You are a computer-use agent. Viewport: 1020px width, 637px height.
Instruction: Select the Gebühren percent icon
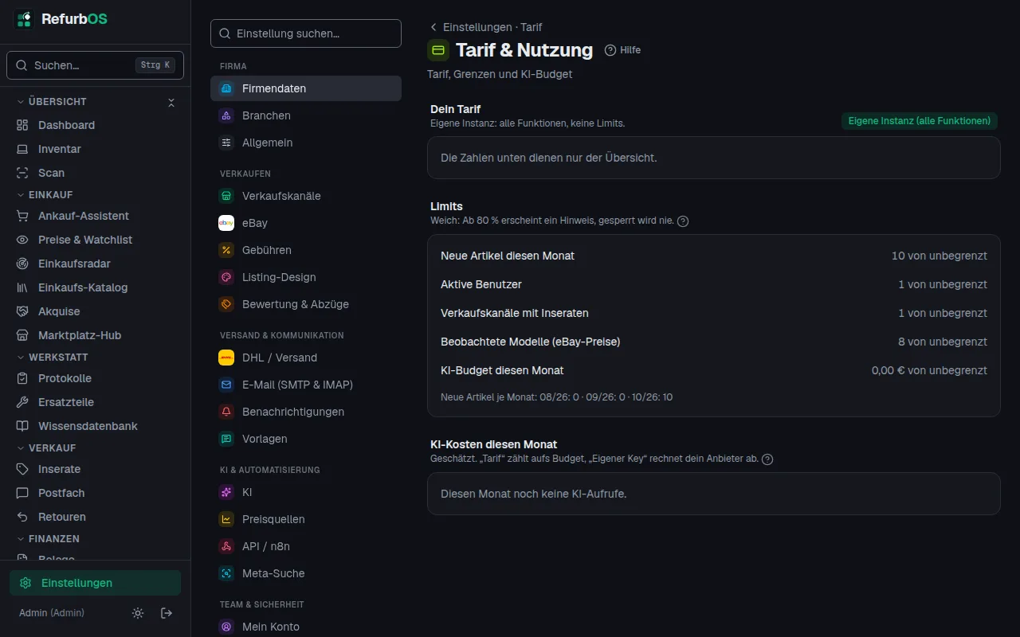click(226, 250)
